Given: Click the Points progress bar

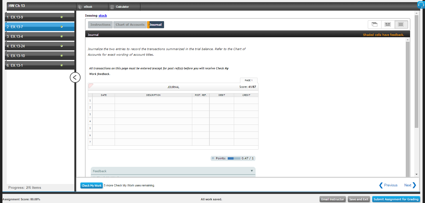Looking at the screenshot, I should click(x=234, y=158).
